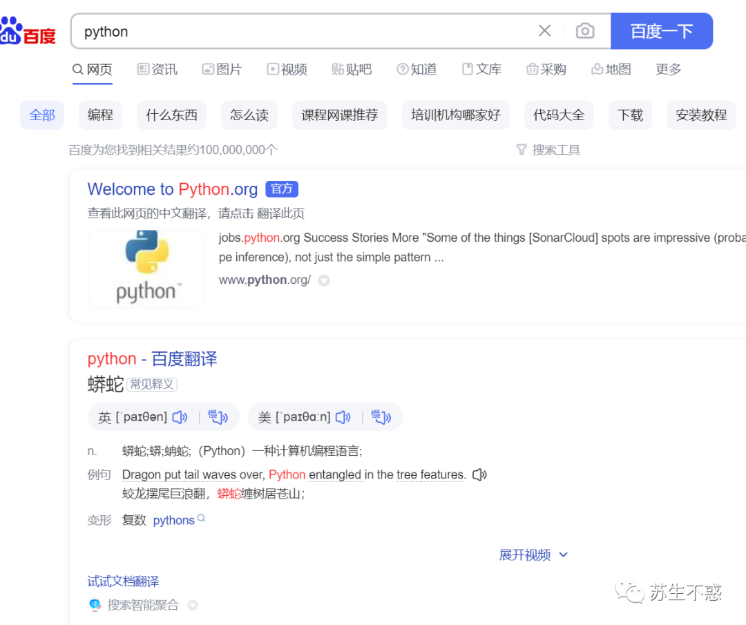Select the 全部 filter chip
Screen dimensions: 746x625
(x=42, y=115)
